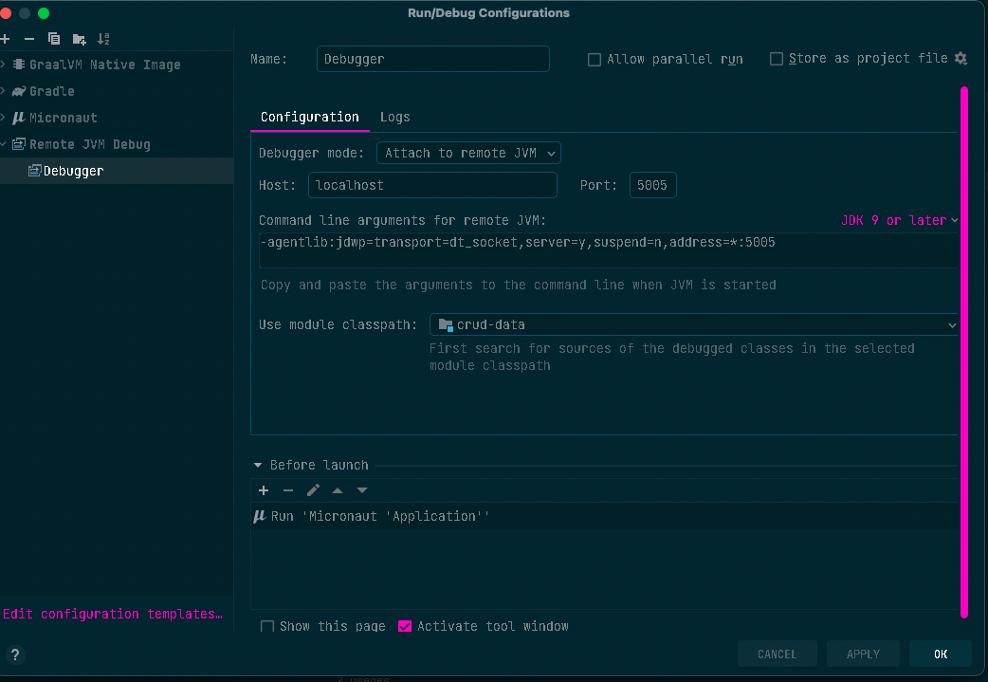The height and width of the screenshot is (682, 988).
Task: Remove the selected configuration
Action: click(x=29, y=39)
